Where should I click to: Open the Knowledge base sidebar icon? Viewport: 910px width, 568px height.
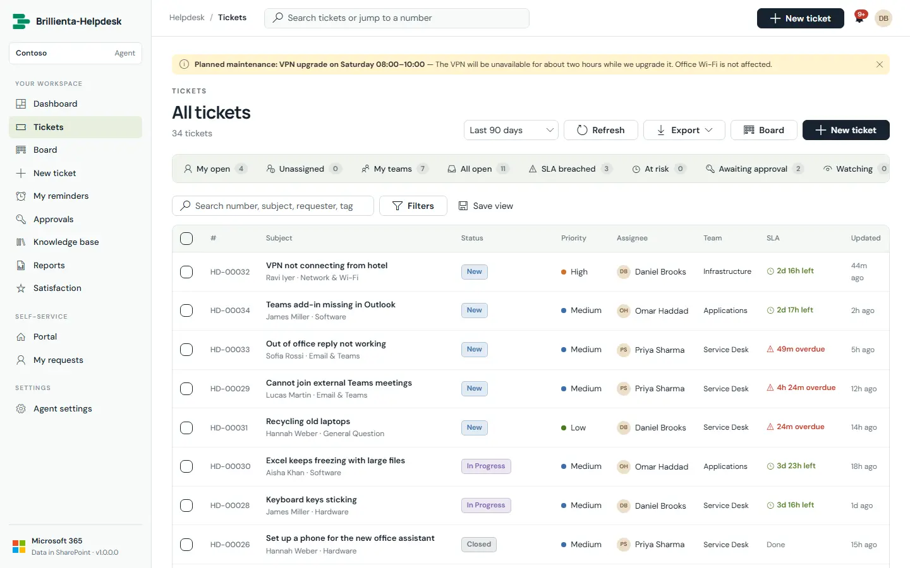pyautogui.click(x=21, y=242)
